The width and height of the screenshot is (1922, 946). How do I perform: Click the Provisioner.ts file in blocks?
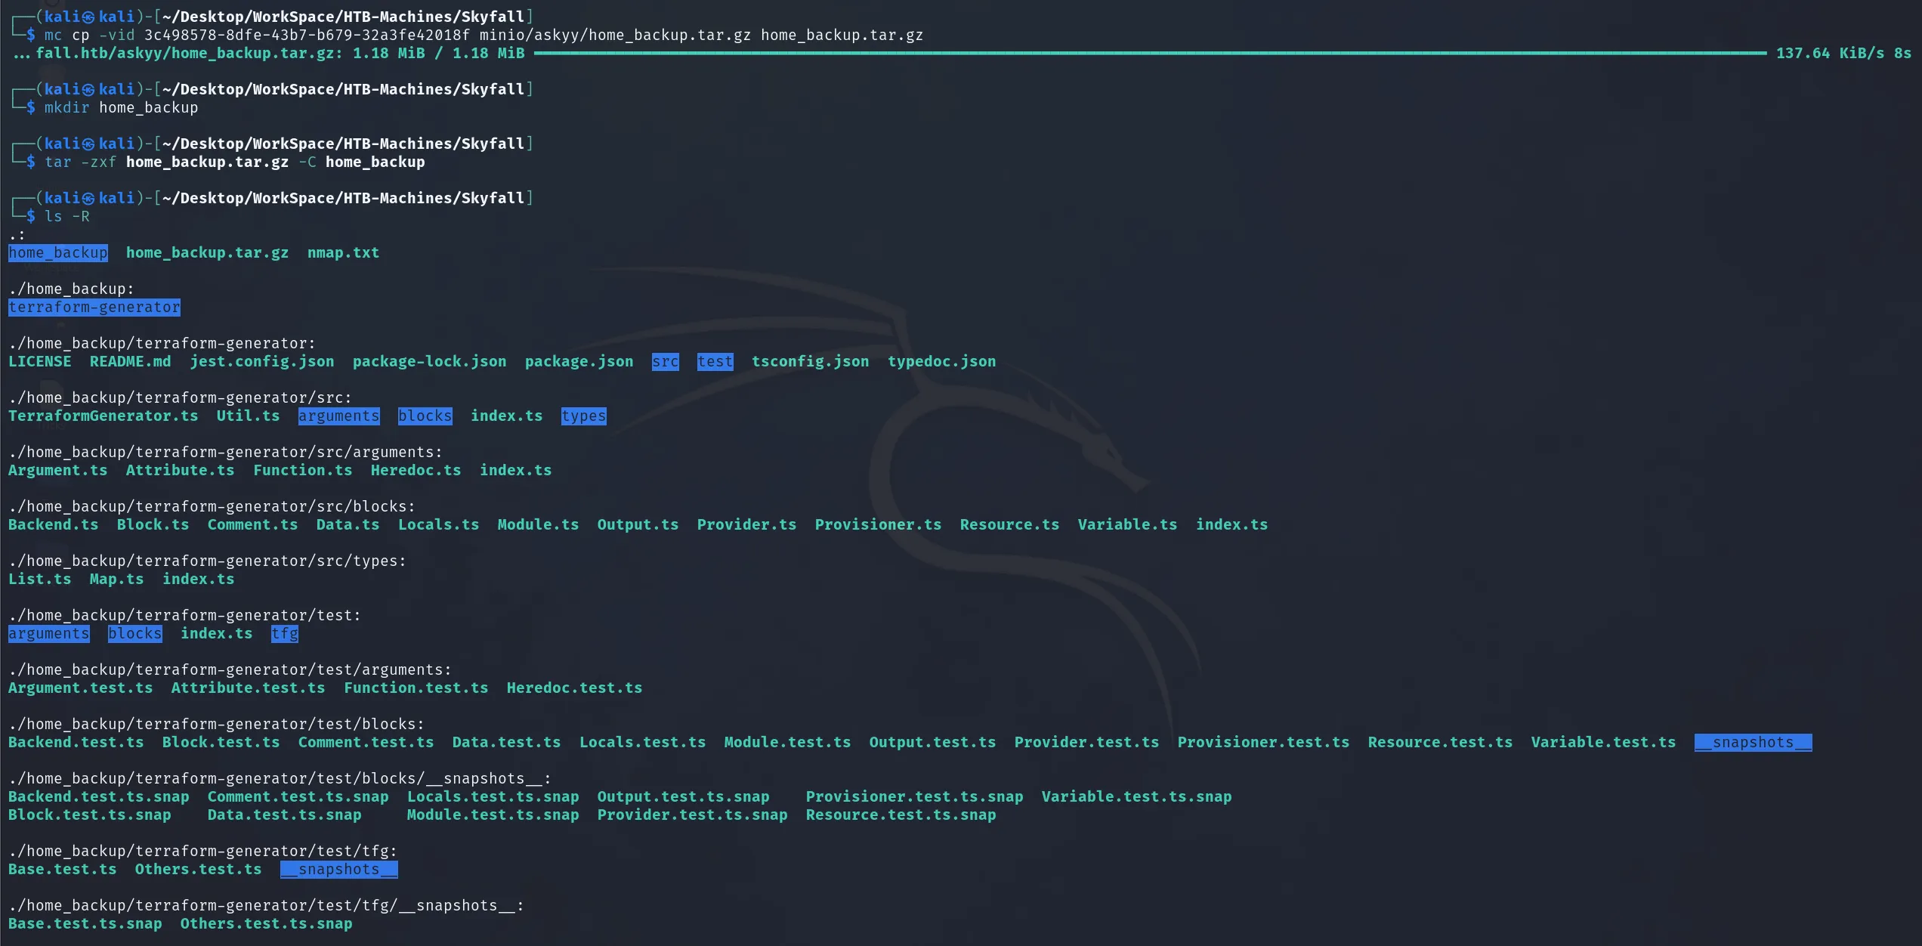click(x=878, y=525)
